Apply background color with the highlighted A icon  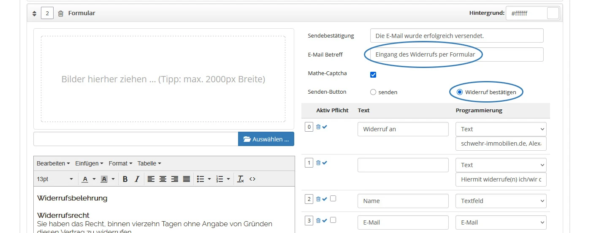coord(104,179)
